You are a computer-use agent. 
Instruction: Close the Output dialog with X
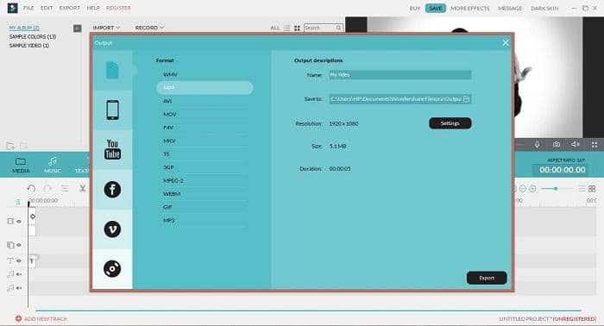[x=506, y=43]
